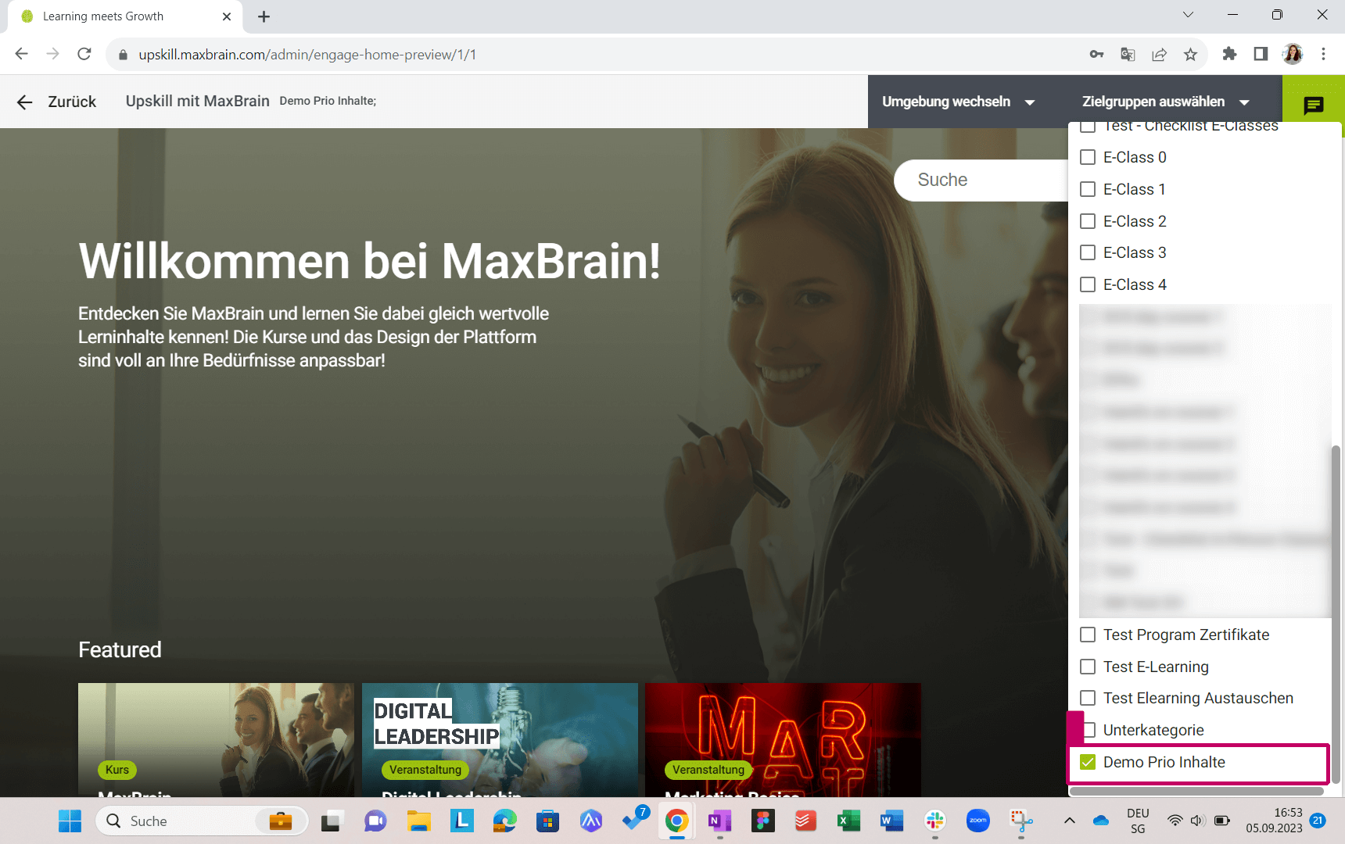
Task: Open the Teams chat taskbar icon
Action: click(375, 821)
